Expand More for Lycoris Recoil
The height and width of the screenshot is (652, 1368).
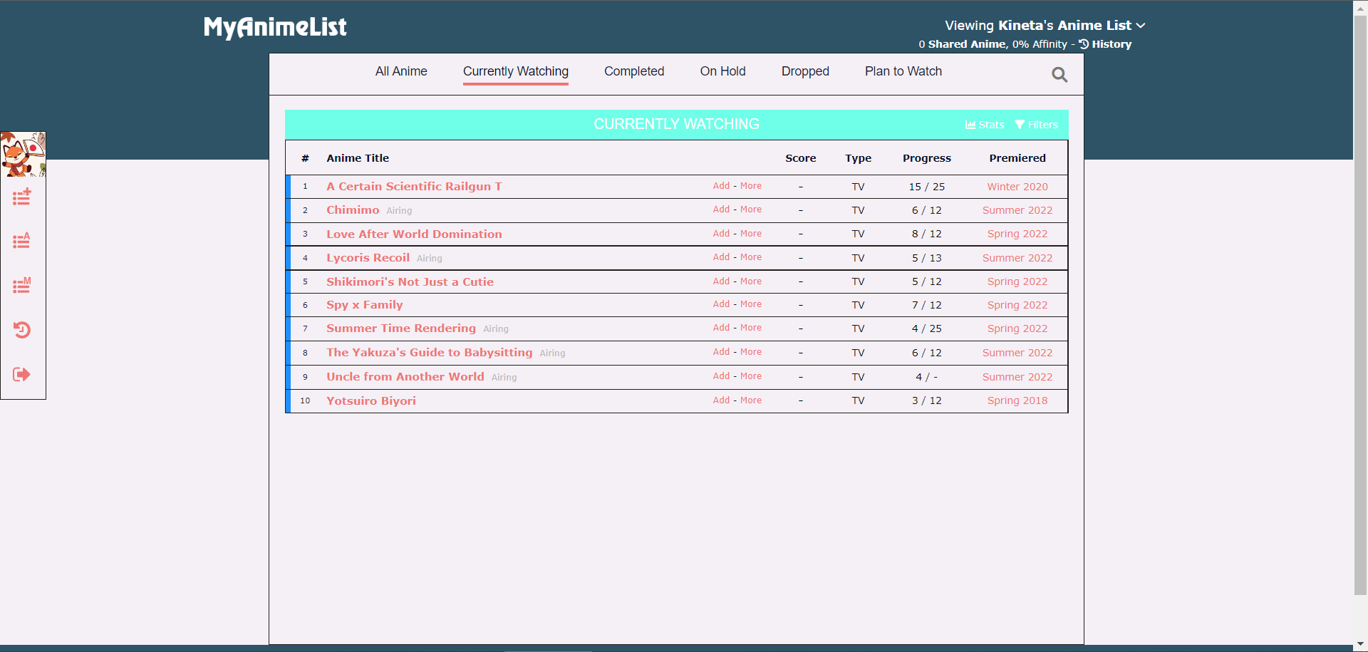751,257
